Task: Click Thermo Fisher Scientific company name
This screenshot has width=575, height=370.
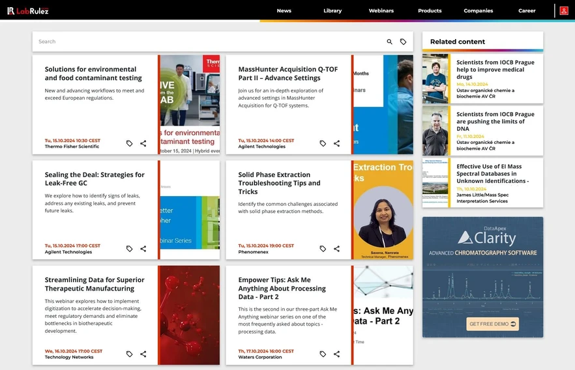Action: 72,147
